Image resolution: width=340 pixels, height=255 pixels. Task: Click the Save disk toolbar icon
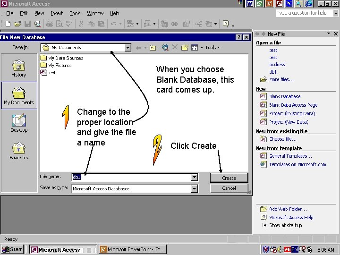pyautogui.click(x=27, y=24)
